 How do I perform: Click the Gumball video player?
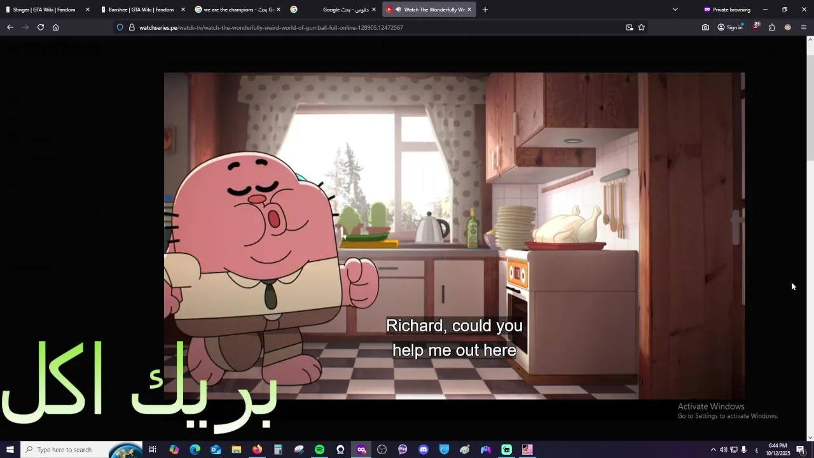coord(454,235)
